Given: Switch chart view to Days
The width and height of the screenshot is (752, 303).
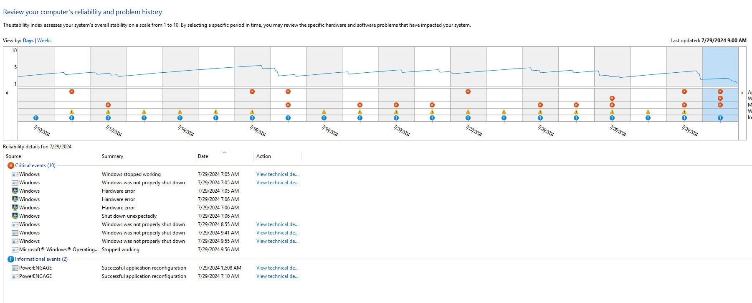Looking at the screenshot, I should click(28, 41).
